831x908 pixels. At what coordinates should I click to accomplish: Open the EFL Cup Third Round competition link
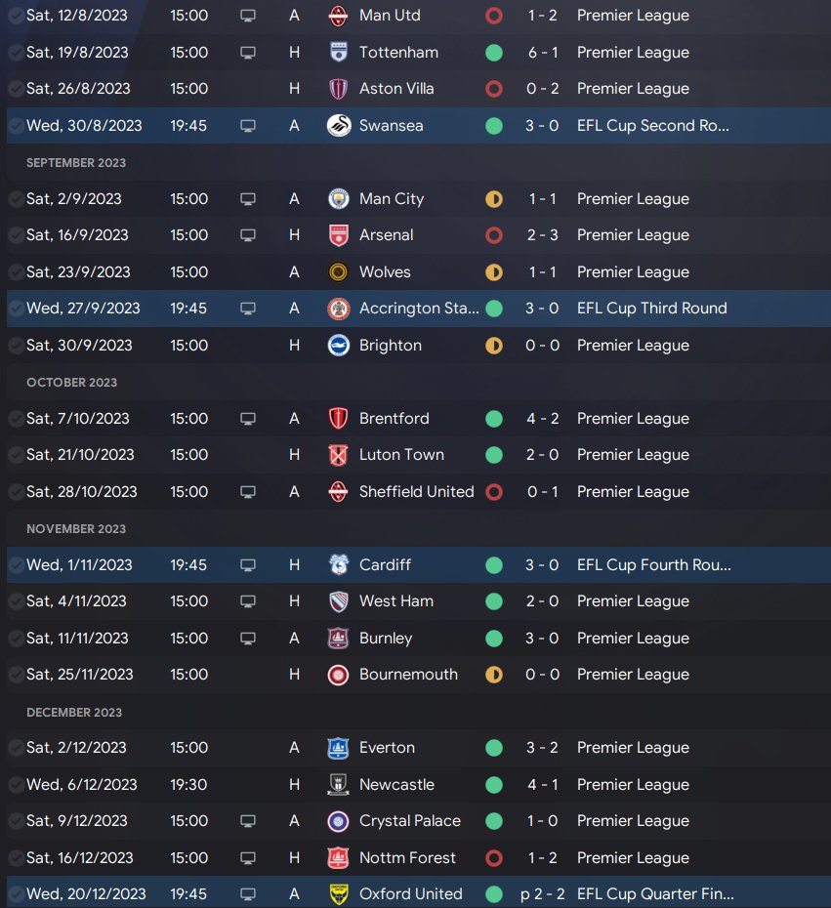coord(651,309)
